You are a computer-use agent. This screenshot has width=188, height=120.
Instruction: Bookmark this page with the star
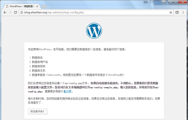171,12
